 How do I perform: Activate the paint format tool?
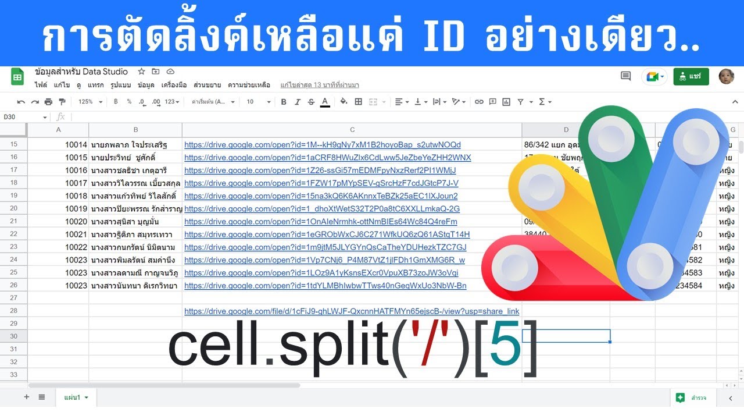(x=62, y=102)
